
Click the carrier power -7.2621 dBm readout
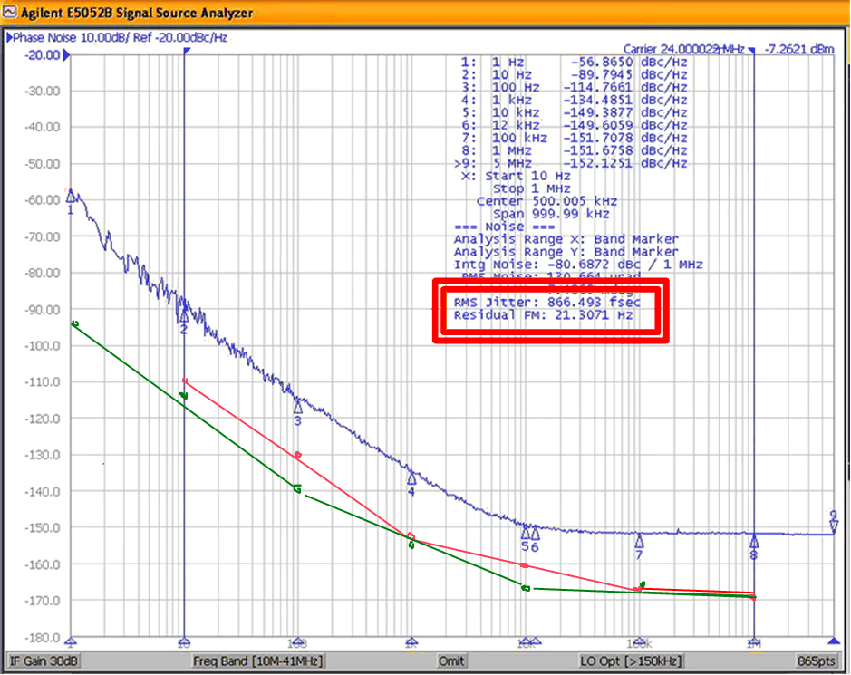pyautogui.click(x=799, y=49)
